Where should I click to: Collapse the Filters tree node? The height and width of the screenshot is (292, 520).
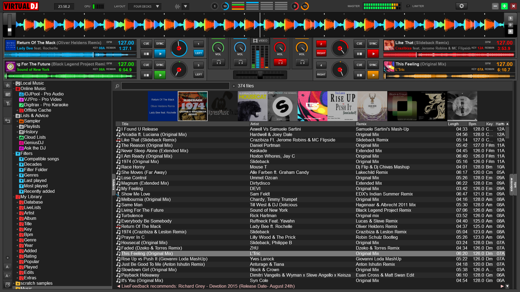(14, 154)
